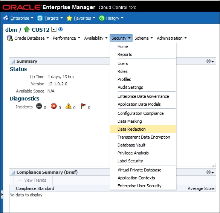Click the Up Time value text
This screenshot has width=220, height=213.
tap(61, 77)
